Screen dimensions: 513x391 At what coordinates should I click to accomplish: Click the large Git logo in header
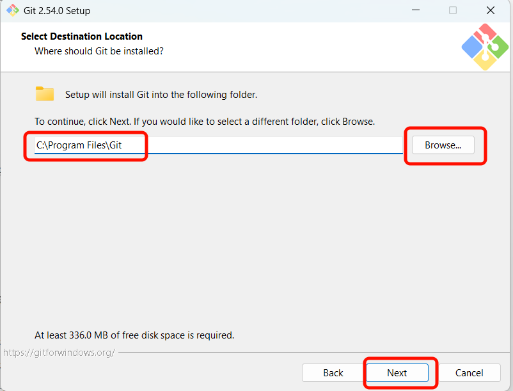coord(485,47)
